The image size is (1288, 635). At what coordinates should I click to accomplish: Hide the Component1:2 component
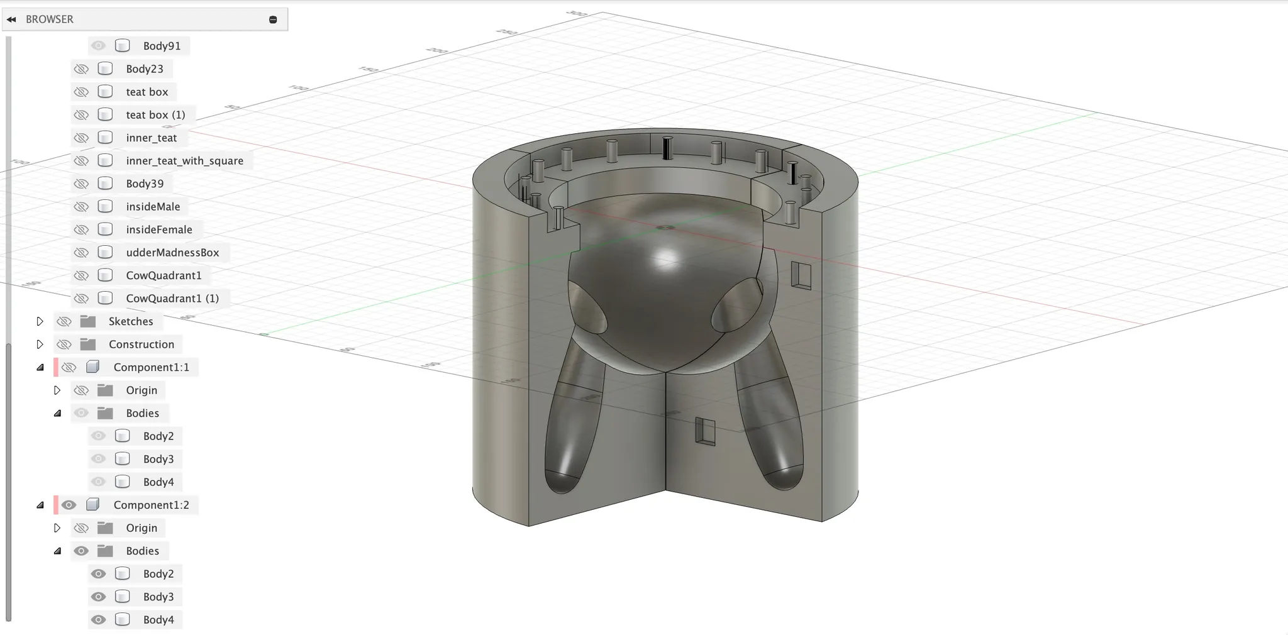69,505
